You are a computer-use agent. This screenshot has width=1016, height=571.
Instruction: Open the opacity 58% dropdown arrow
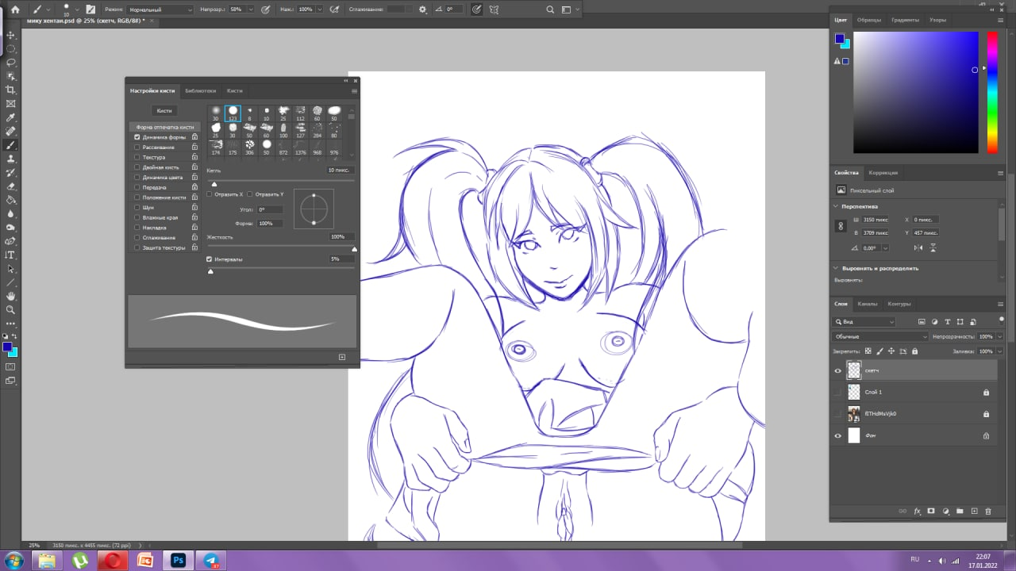pos(252,10)
